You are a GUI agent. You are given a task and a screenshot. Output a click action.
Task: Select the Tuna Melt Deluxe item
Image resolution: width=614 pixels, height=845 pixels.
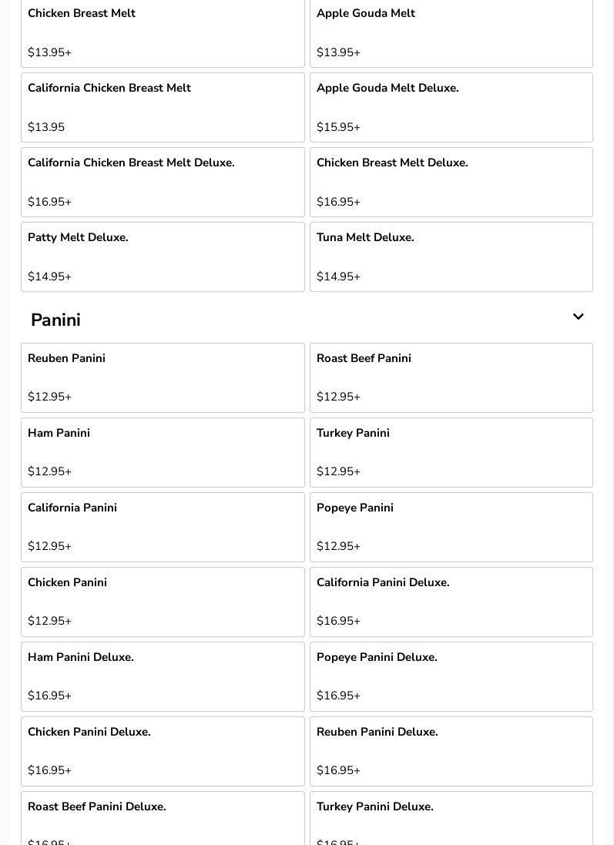tap(451, 257)
